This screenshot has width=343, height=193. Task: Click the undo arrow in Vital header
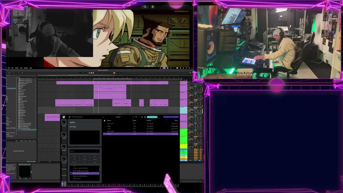pyautogui.click(x=136, y=117)
